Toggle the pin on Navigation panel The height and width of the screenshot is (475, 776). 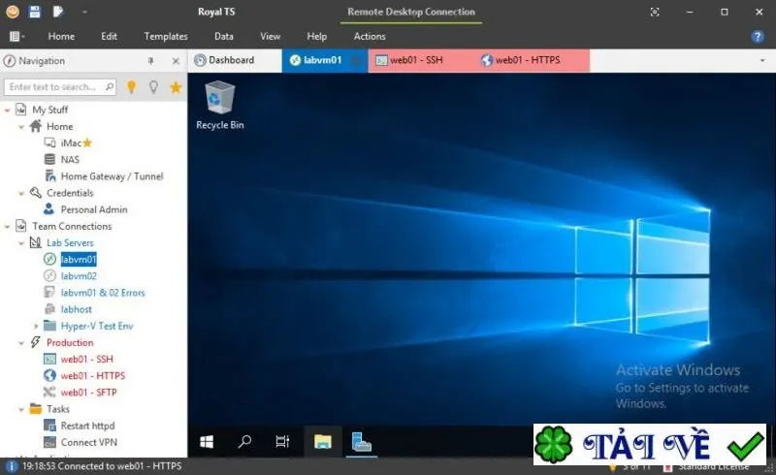click(x=150, y=61)
